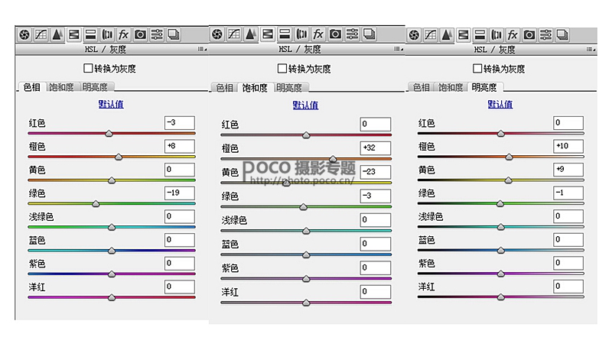Check 转换为灰度 in the Hue (色相) panel
This screenshot has width=612, height=350.
(x=88, y=68)
